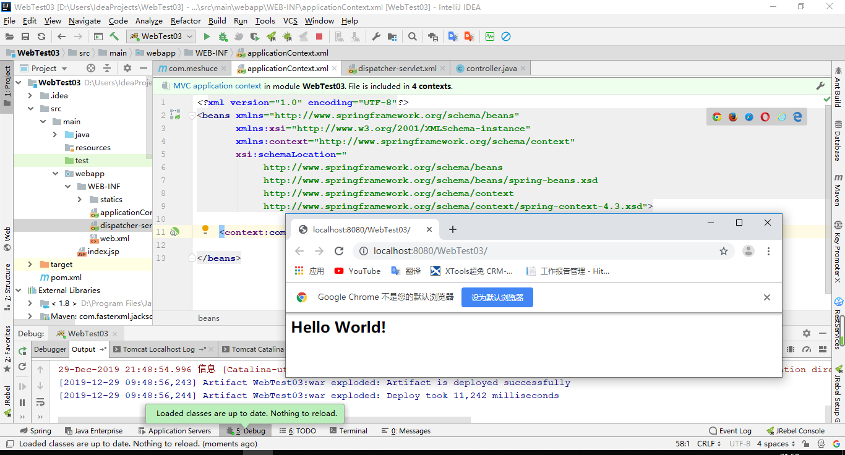This screenshot has width=845, height=455.
Task: Click the Project panel Collapse All icon
Action: point(107,68)
